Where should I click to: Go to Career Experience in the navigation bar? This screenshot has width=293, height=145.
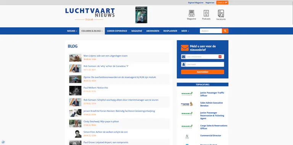[x=117, y=31]
